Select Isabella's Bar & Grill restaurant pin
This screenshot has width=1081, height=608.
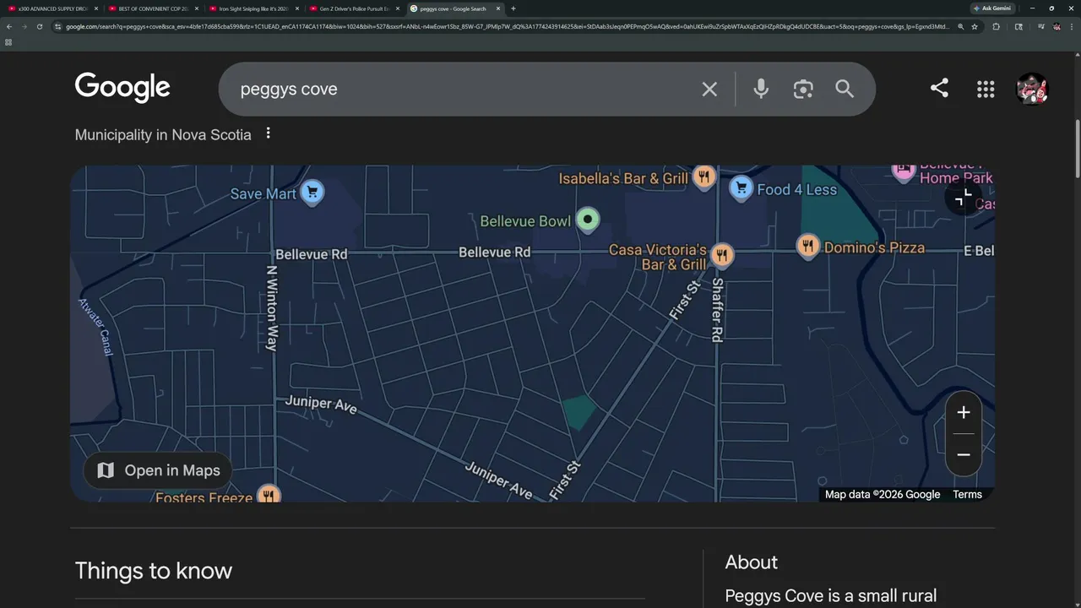pos(704,176)
